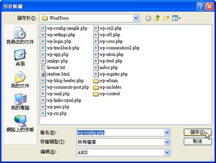
Task: Open Network Places (網路上的芳鄰) shortcut
Action: coord(20,123)
